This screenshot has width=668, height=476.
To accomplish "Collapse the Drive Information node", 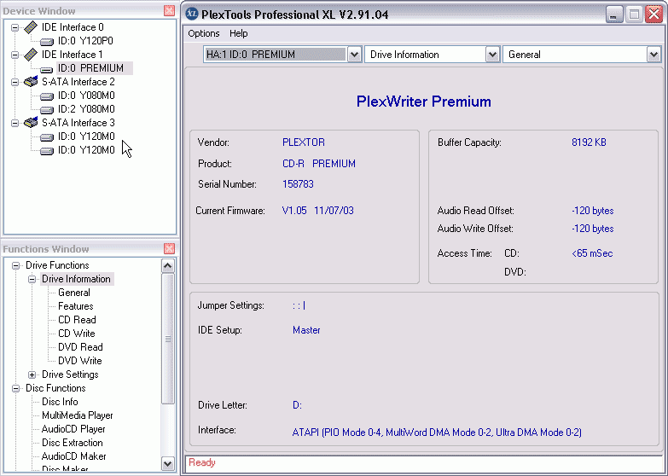I will click(x=32, y=279).
